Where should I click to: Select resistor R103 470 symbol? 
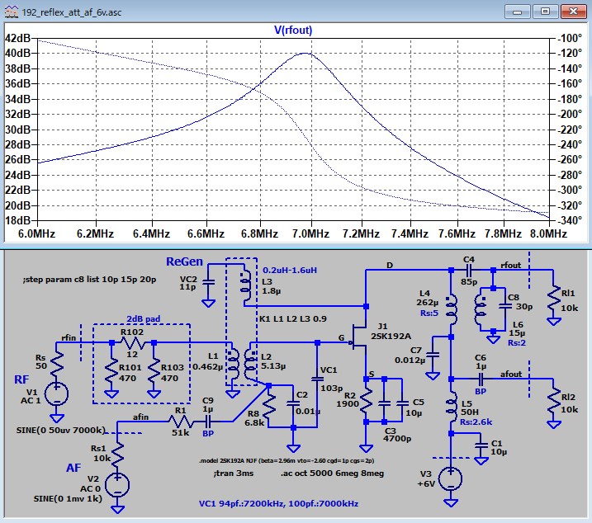pos(154,373)
